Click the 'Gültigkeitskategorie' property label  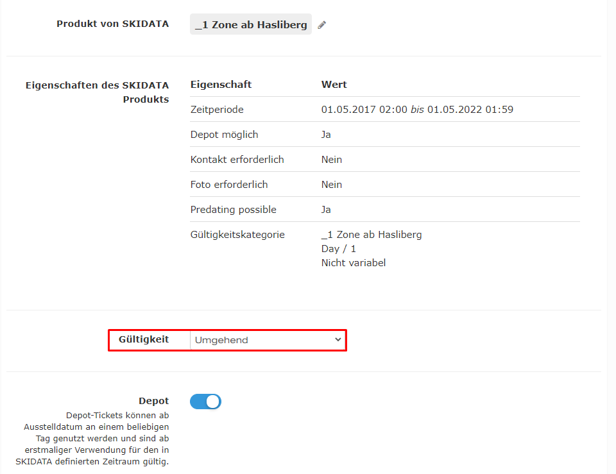(x=237, y=235)
